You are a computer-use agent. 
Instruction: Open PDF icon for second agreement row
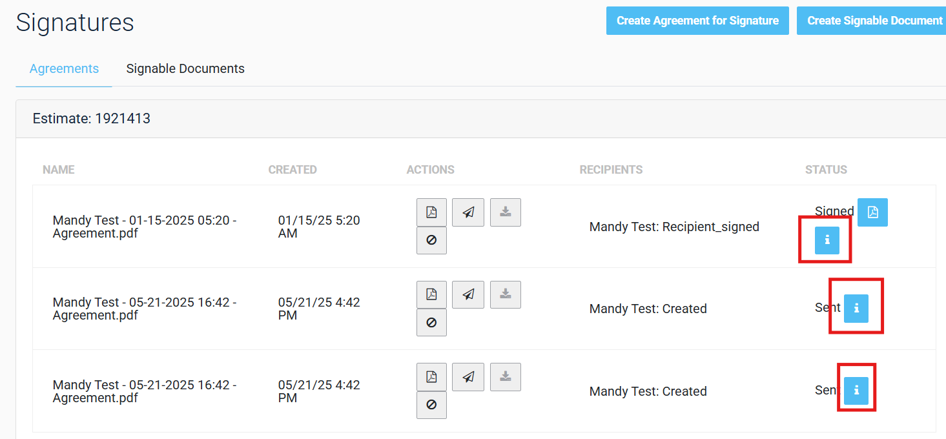tap(431, 294)
